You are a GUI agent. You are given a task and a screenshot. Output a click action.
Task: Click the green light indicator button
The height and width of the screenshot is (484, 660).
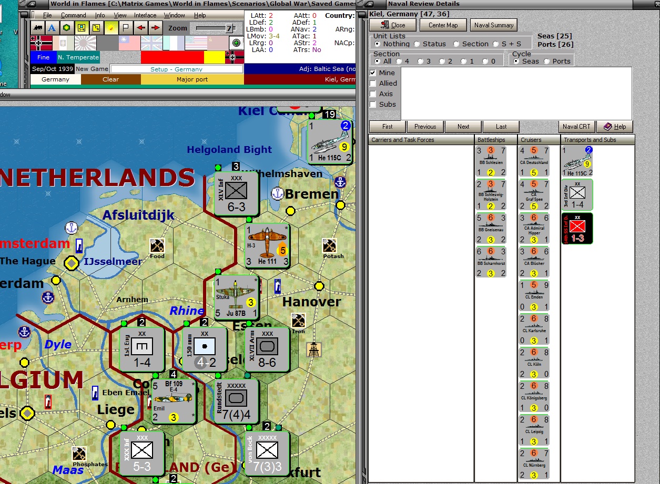236,43
